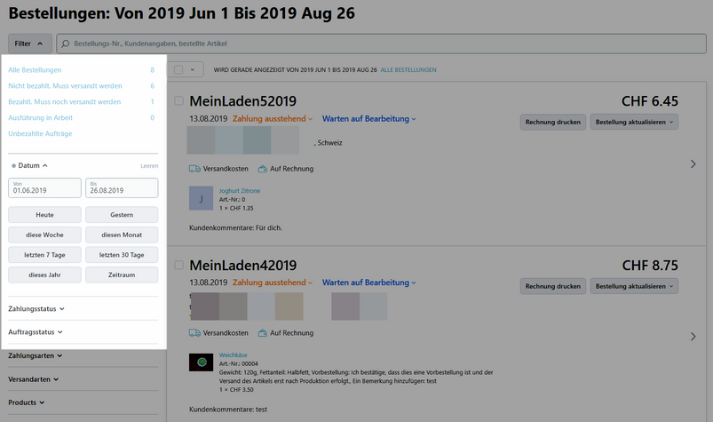Click Rechnung drucken for first order
Image resolution: width=713 pixels, height=422 pixels.
pyautogui.click(x=553, y=122)
